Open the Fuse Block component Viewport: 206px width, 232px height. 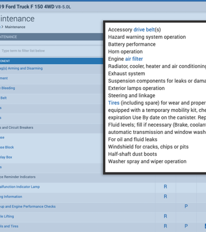7,147
